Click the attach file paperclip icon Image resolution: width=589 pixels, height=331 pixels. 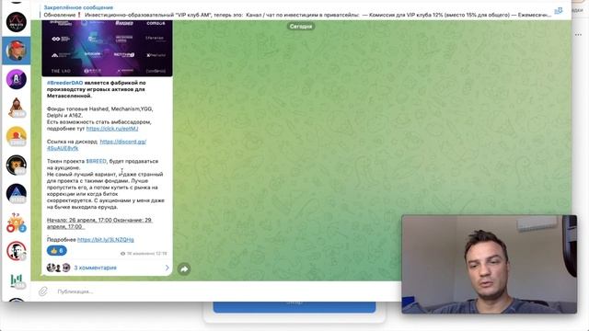[43, 291]
